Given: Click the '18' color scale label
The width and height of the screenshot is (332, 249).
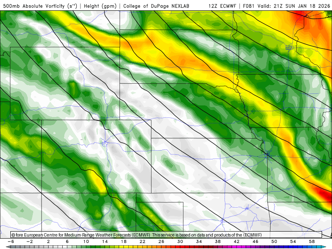Looking at the screenshot, I should point(124,242).
